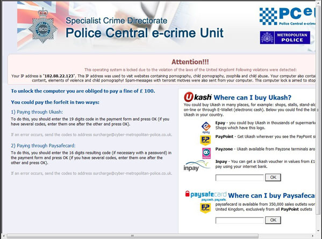
Task: Click the bold "Payzone" label
Action: (x=224, y=150)
